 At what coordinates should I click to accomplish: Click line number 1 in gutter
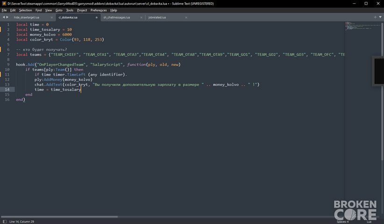click(x=8, y=24)
